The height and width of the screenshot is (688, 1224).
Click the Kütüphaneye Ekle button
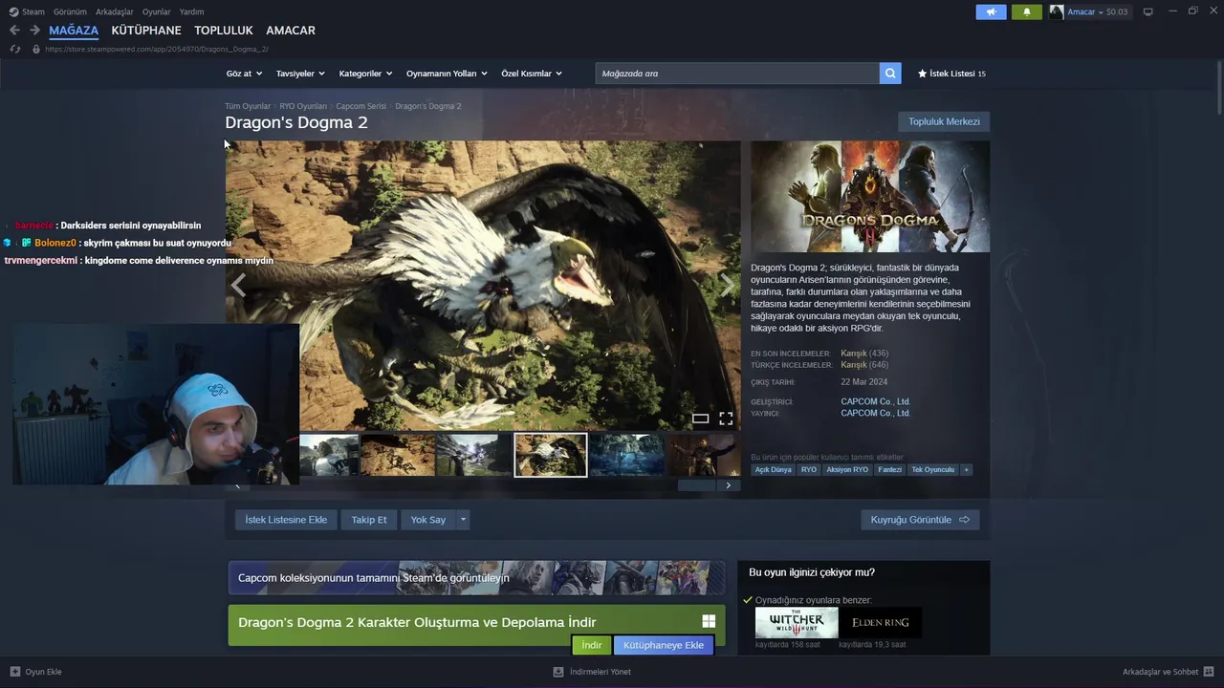664,645
